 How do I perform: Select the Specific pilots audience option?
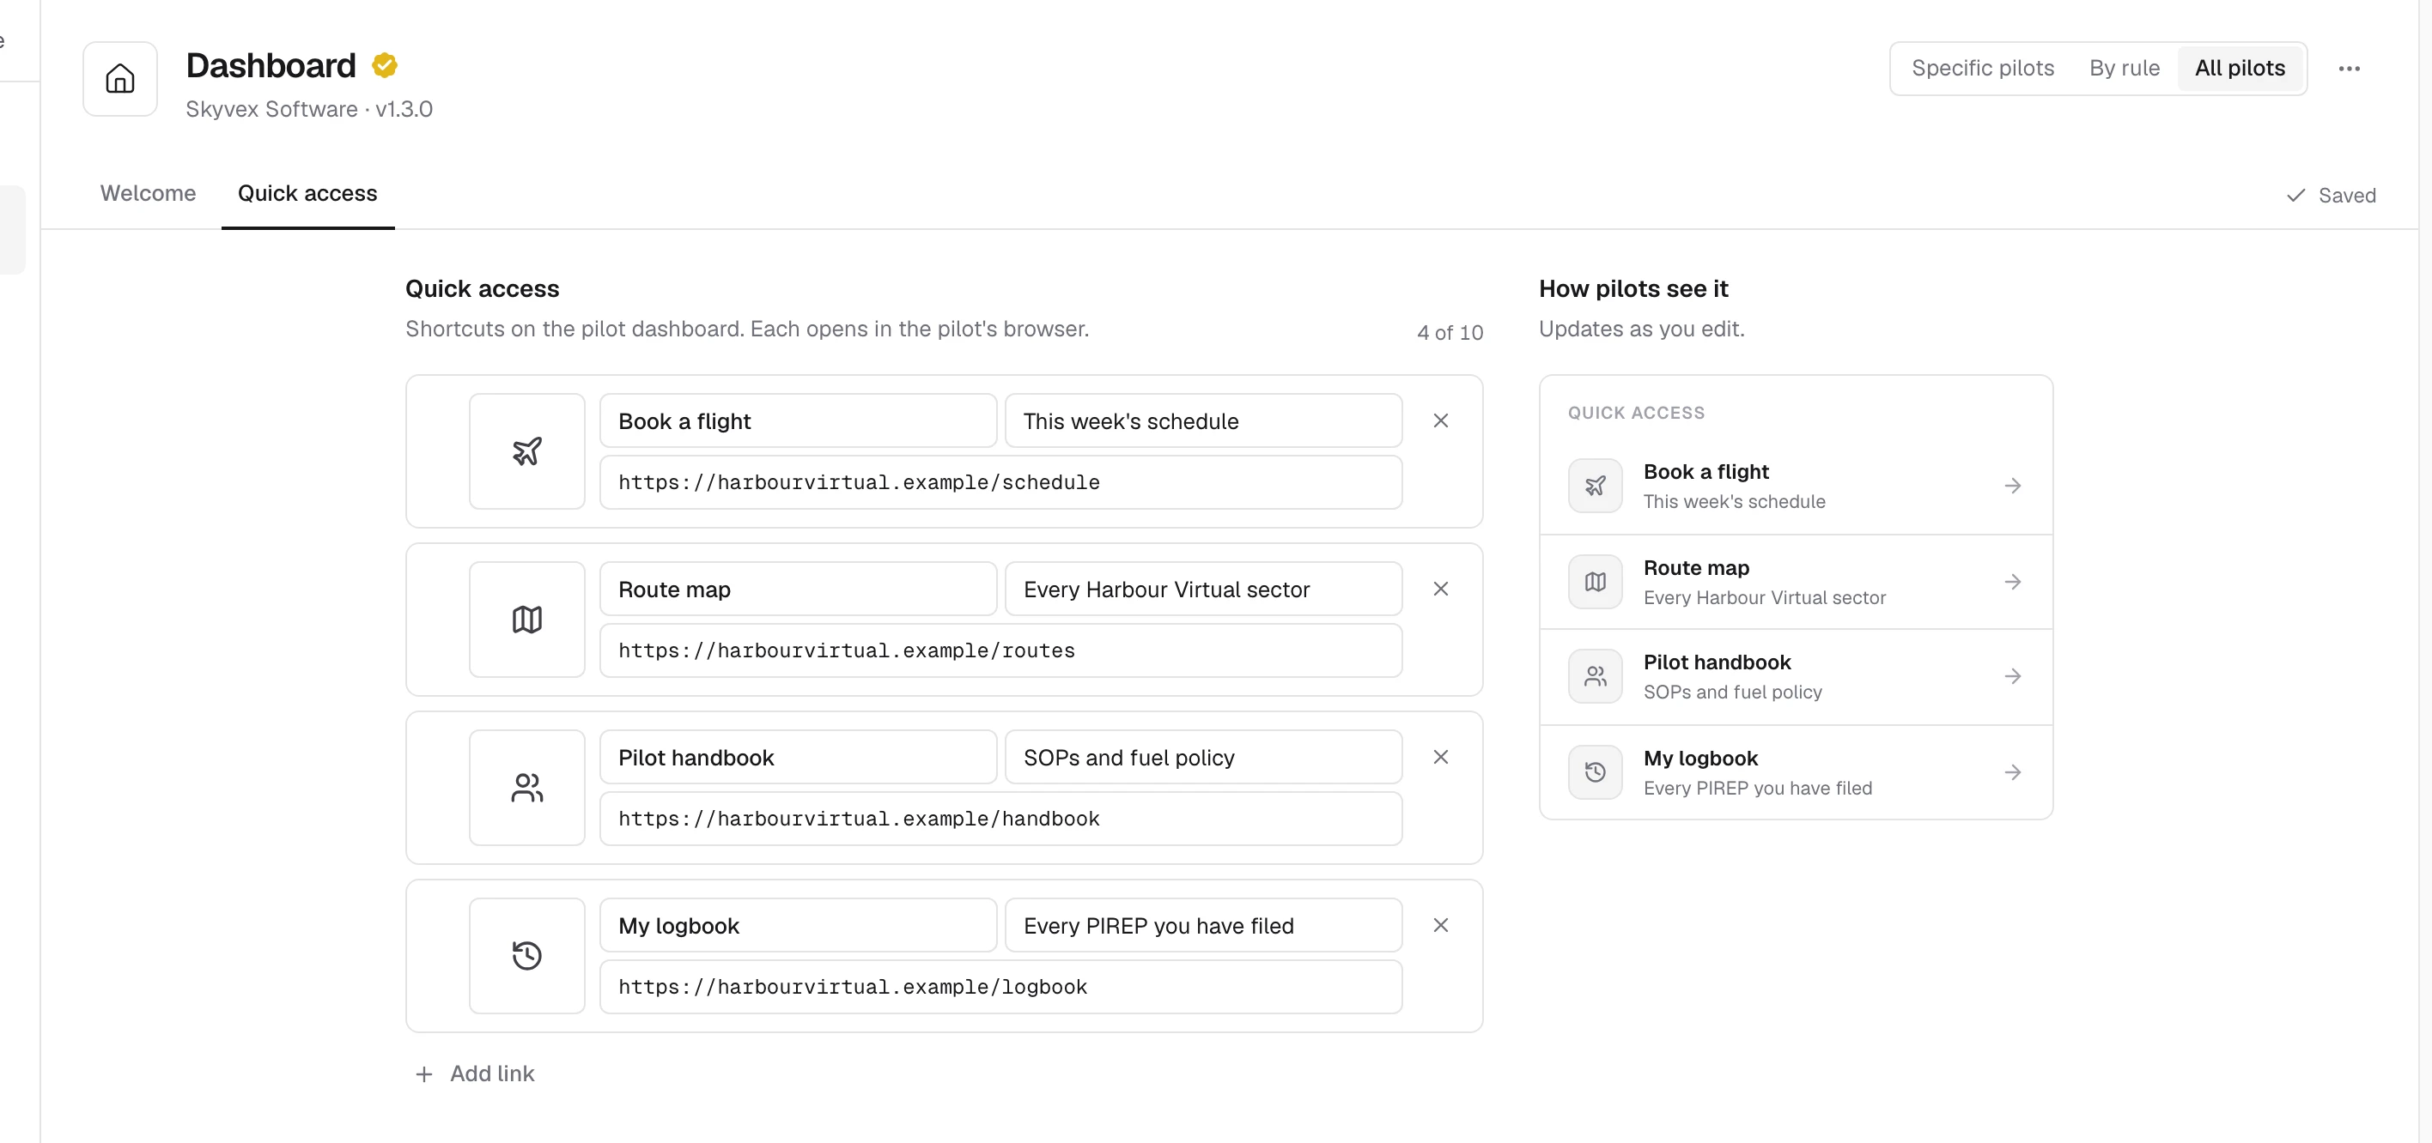tap(1983, 68)
